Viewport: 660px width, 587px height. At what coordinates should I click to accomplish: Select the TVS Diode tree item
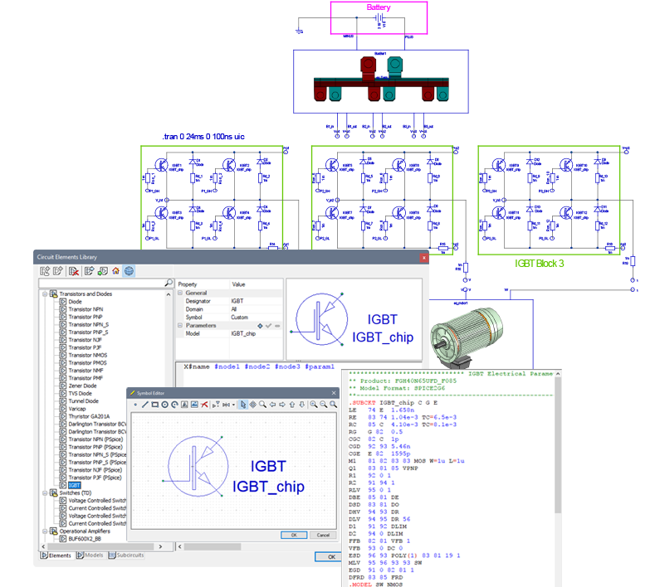[x=80, y=393]
